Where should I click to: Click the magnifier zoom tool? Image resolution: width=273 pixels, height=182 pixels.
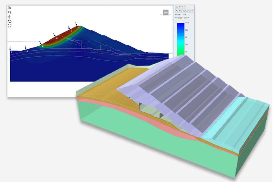pyautogui.click(x=10, y=12)
